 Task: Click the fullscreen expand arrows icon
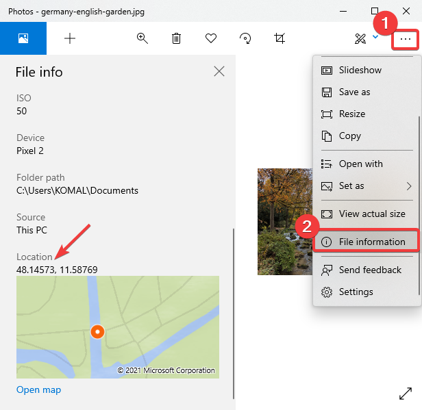click(406, 394)
